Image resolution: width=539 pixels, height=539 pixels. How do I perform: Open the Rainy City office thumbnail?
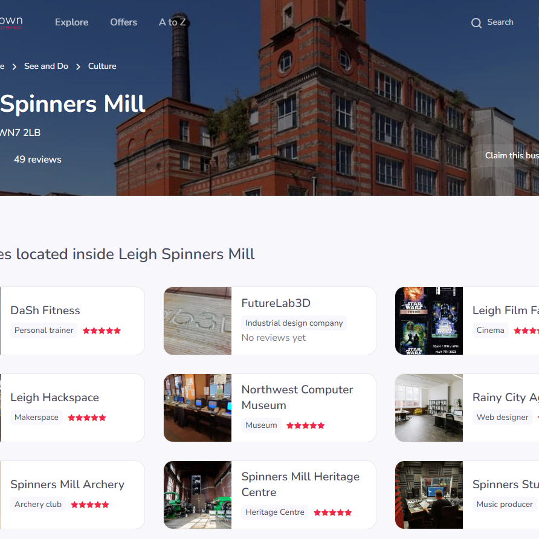pos(429,408)
